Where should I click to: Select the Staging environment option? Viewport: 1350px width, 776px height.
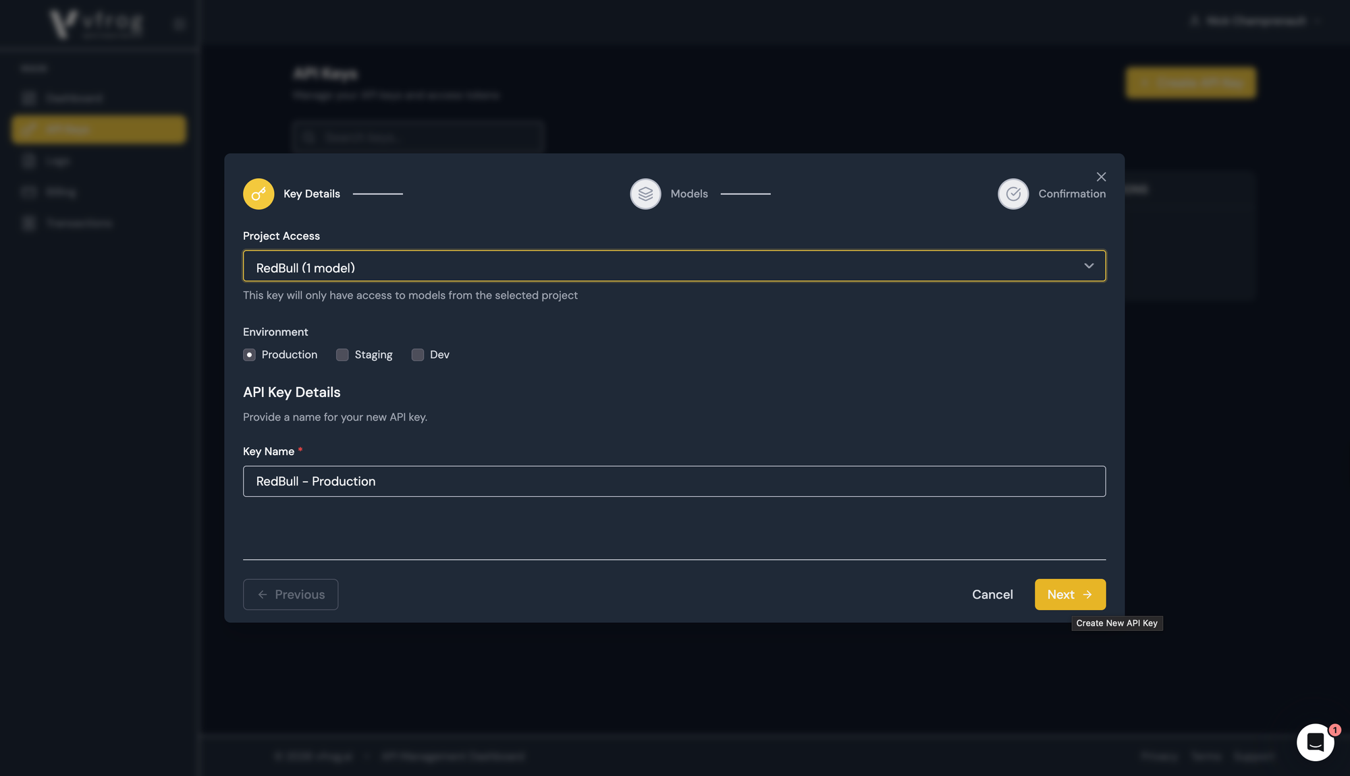pos(343,355)
